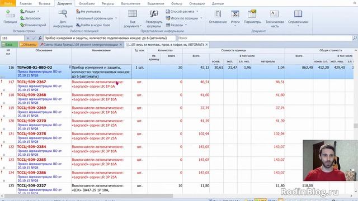Screen dimensions: 358x201
Task: Click the formula bar text field
Action: (110, 38)
